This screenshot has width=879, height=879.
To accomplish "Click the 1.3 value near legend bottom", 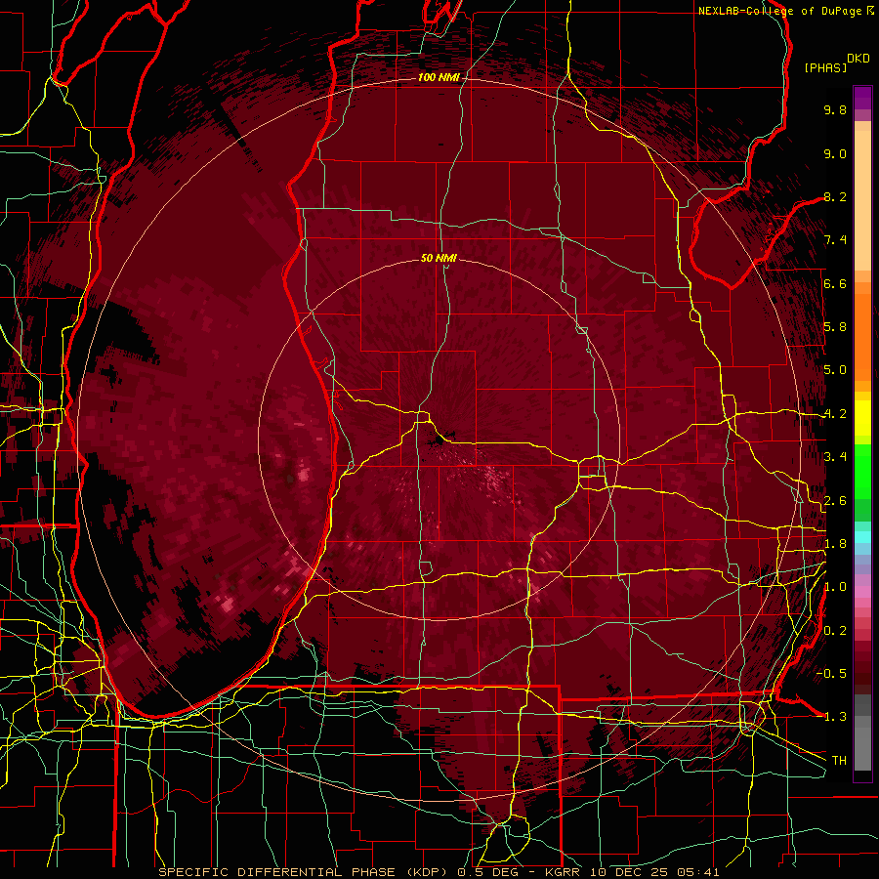I will (835, 717).
